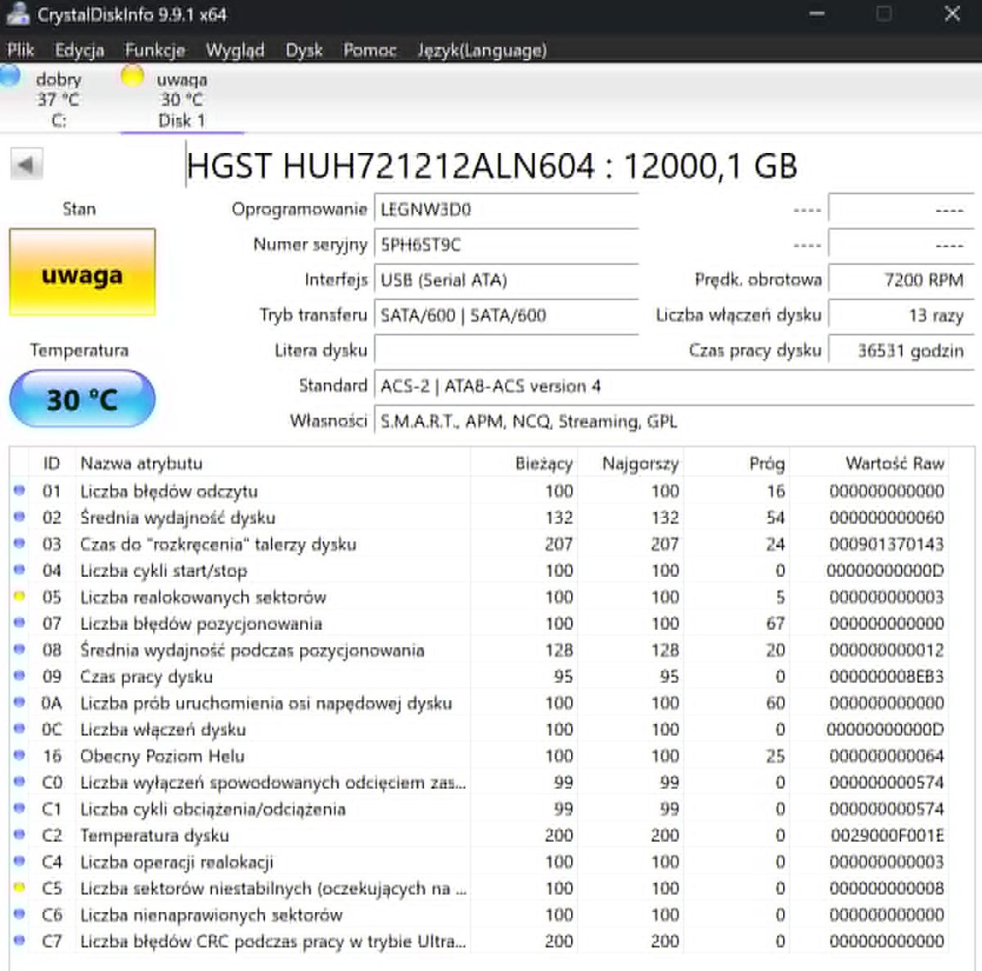982x971 pixels.
Task: Click status dot for attribute C2
Action: tap(19, 834)
